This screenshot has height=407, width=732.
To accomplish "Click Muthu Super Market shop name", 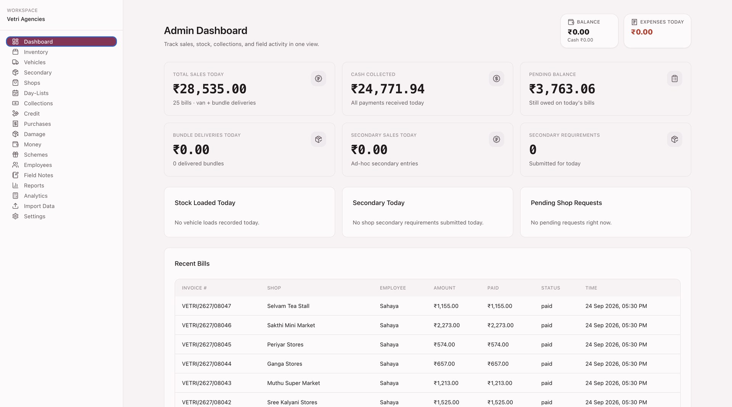I will click(x=294, y=383).
